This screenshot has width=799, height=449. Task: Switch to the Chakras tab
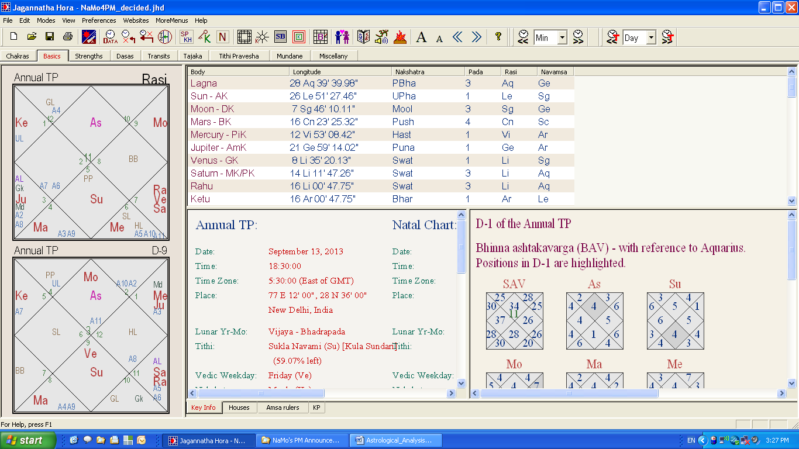pos(18,56)
